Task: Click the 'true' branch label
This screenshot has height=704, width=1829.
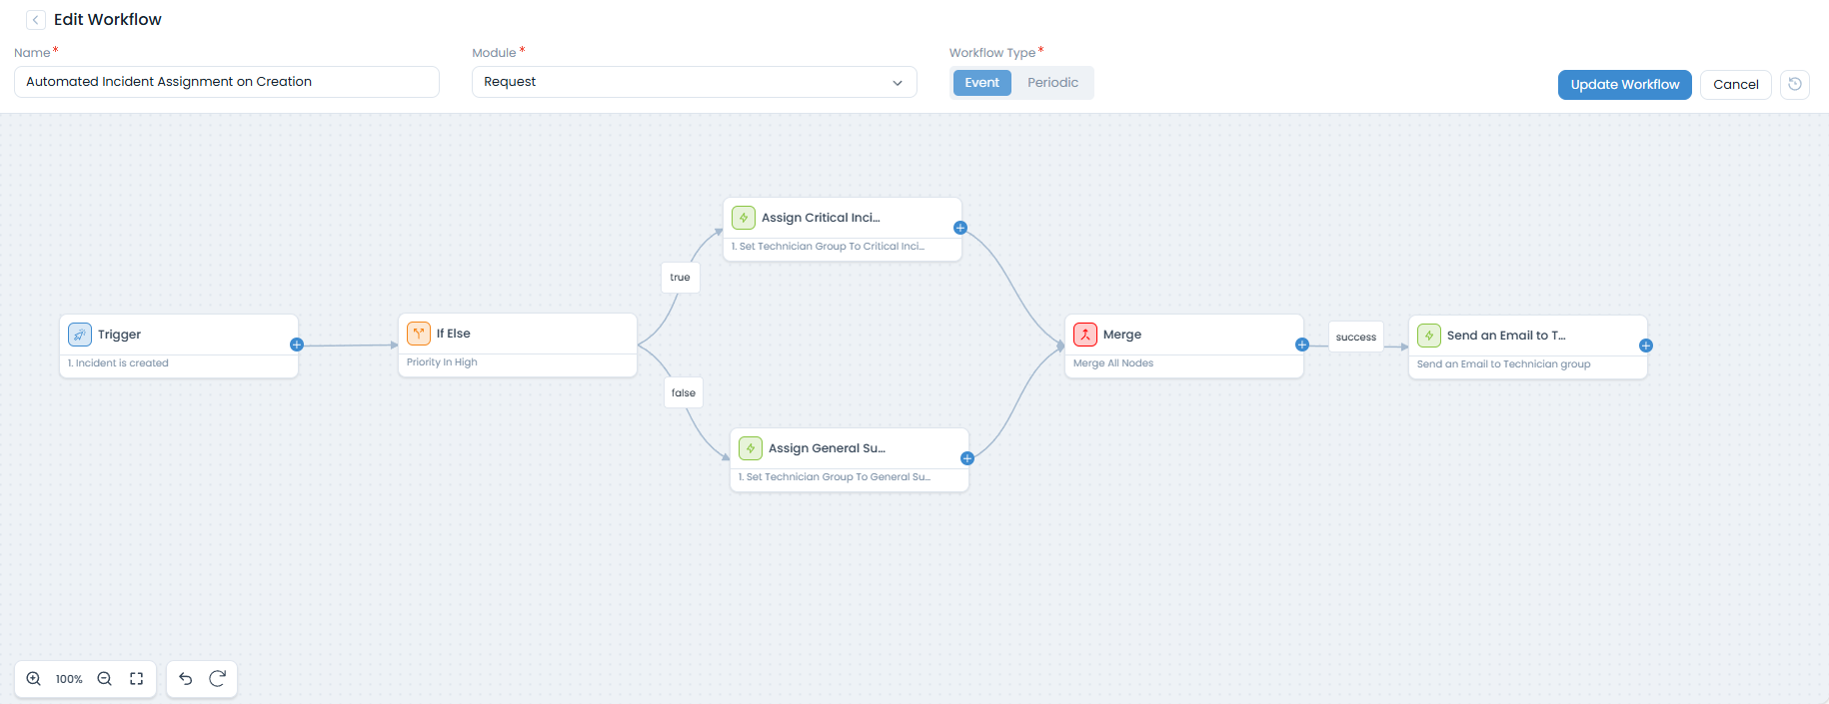Action: (681, 278)
